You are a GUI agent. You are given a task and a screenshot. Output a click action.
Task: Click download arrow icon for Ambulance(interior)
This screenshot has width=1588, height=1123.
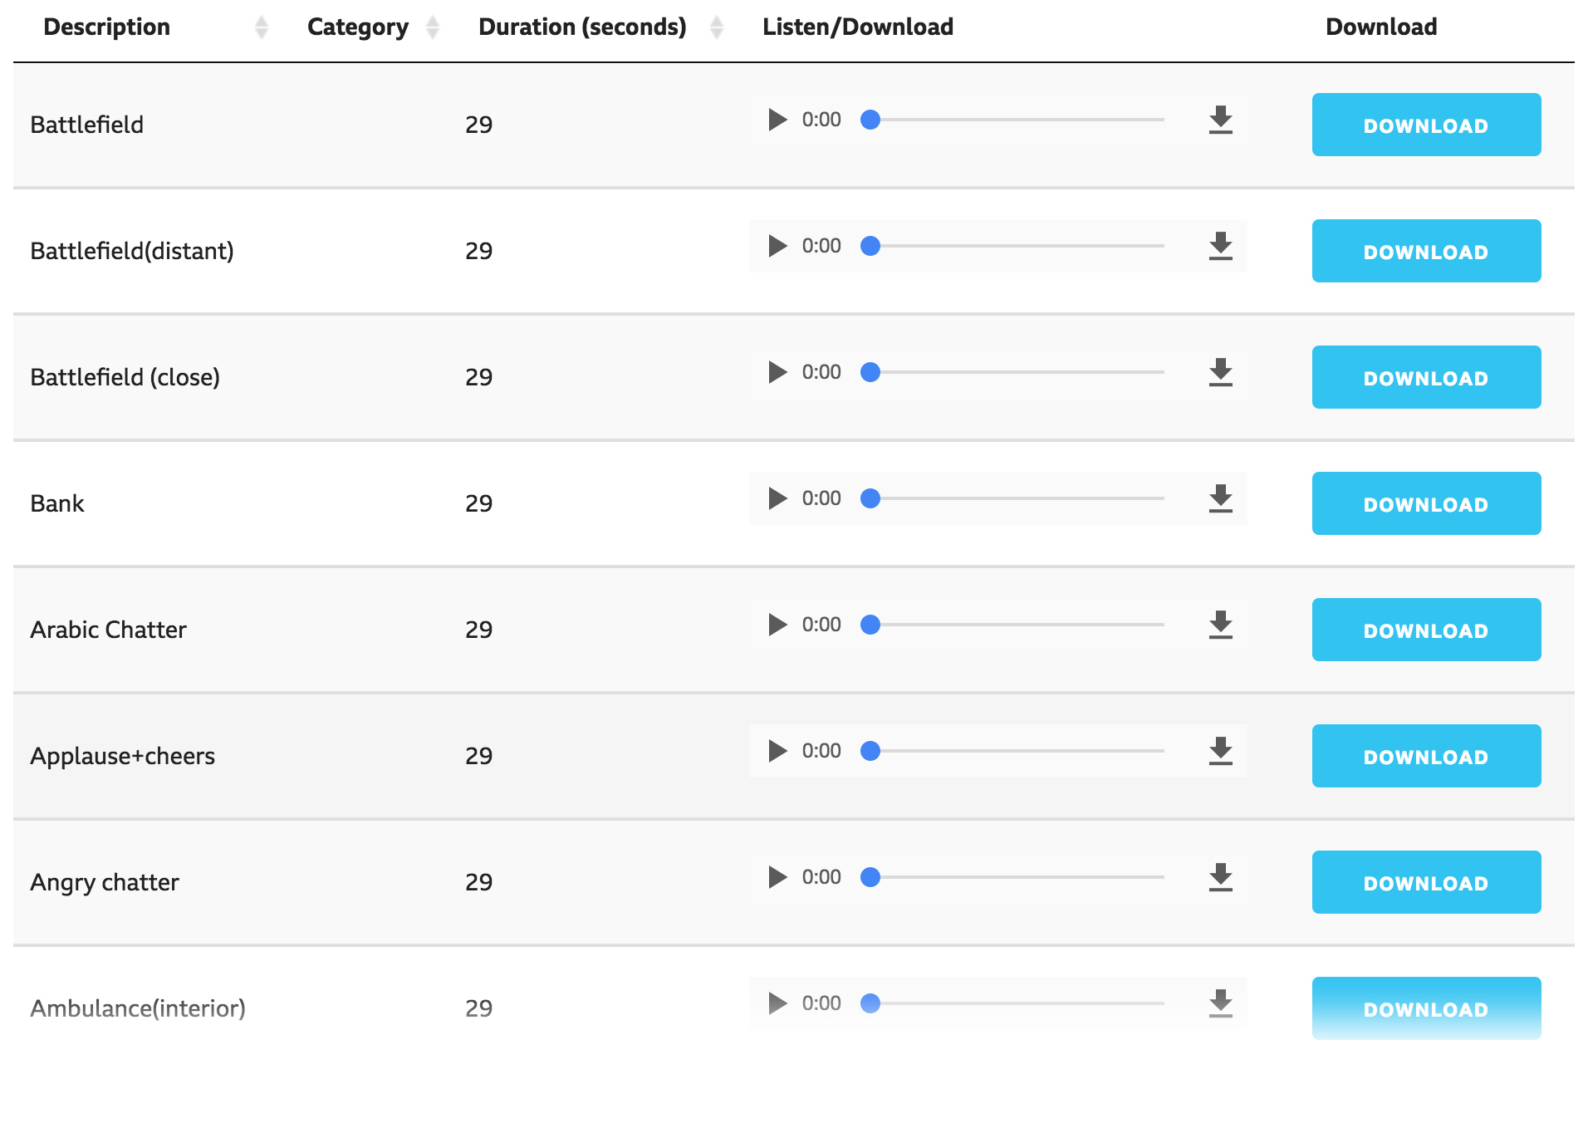coord(1220,1003)
